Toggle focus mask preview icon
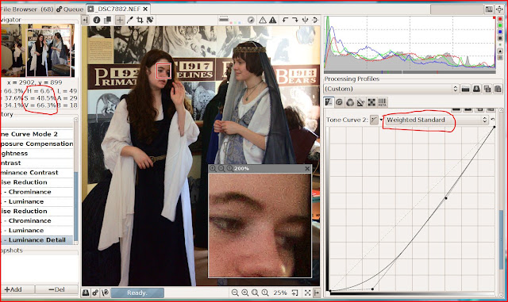 click(251, 20)
